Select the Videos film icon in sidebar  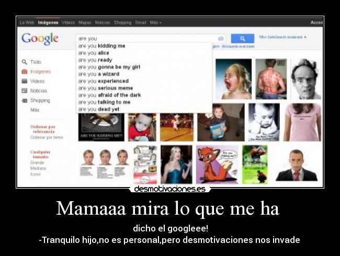click(x=24, y=81)
